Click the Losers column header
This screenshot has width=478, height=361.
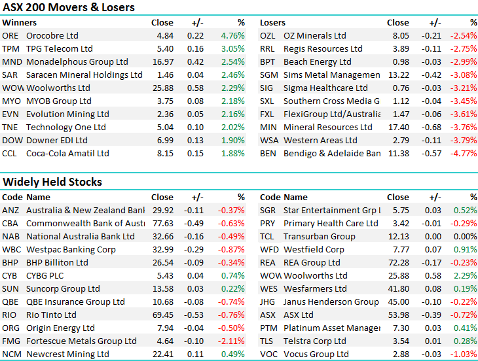[273, 22]
